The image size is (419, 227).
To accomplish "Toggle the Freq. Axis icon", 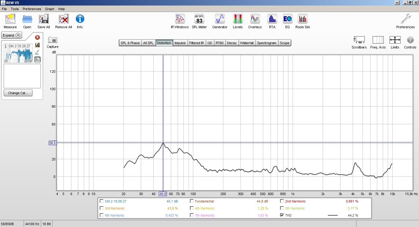I will click(378, 40).
